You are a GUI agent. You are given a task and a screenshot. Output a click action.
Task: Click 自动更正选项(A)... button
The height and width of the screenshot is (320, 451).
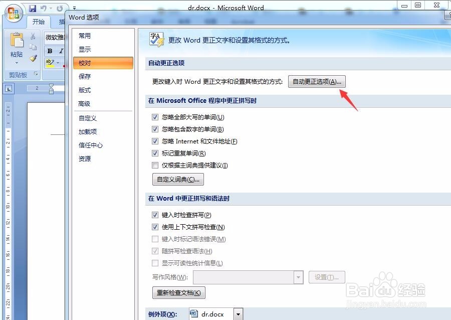(x=317, y=81)
